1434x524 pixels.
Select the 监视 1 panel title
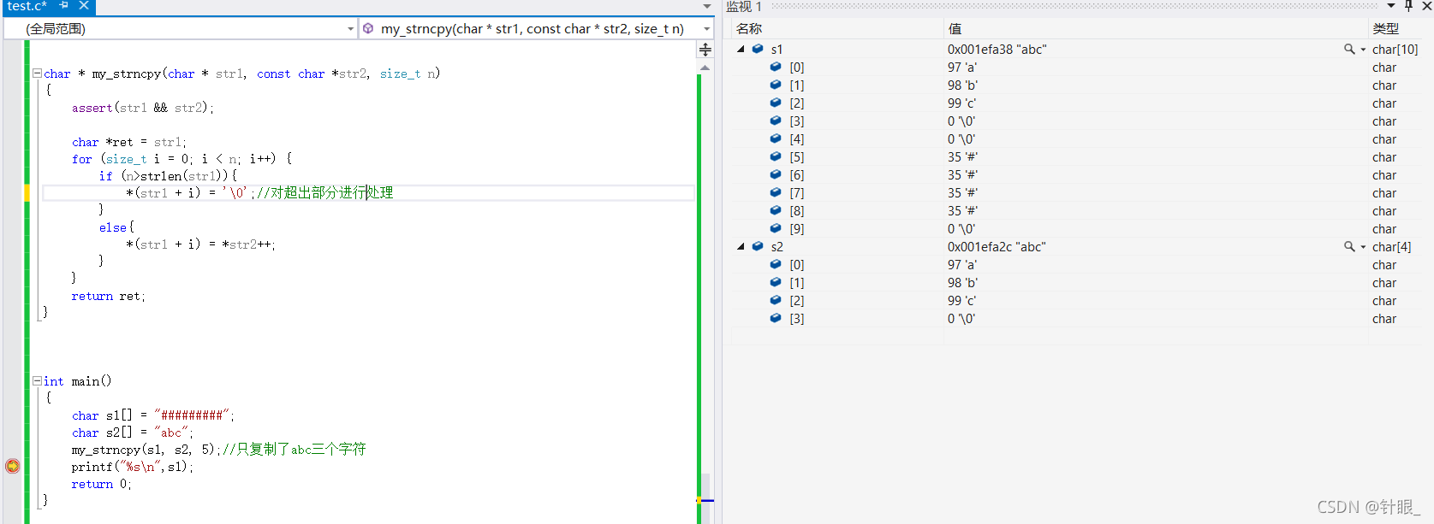[743, 6]
